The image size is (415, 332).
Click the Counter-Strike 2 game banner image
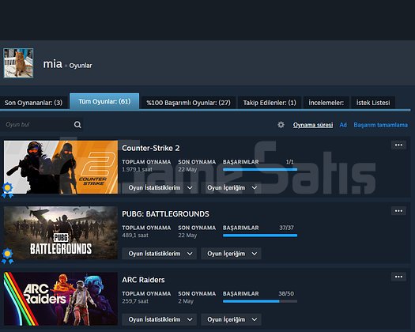[x=61, y=167]
